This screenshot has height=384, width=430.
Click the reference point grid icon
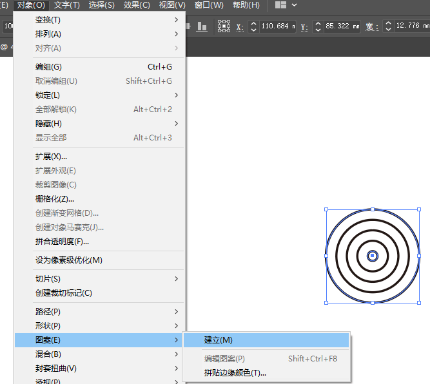224,26
